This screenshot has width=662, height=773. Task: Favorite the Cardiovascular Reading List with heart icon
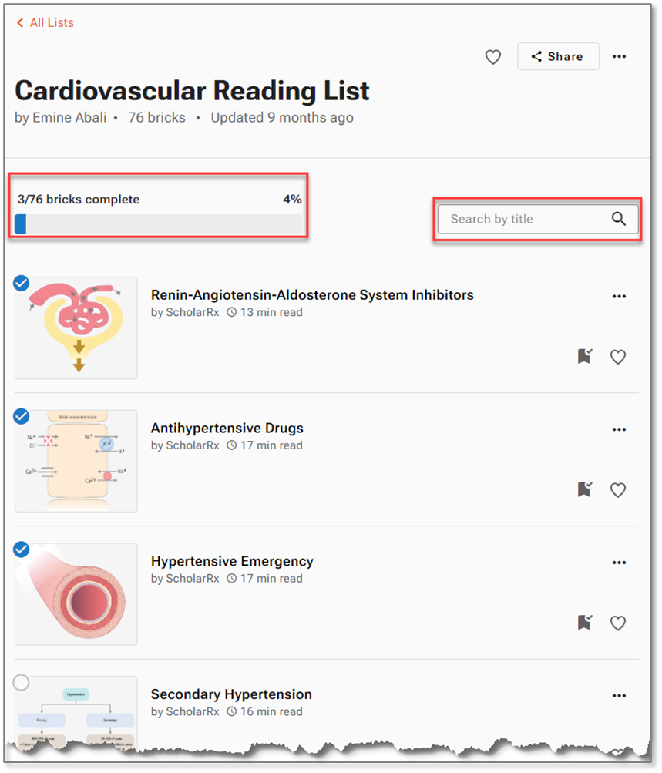pyautogui.click(x=493, y=57)
